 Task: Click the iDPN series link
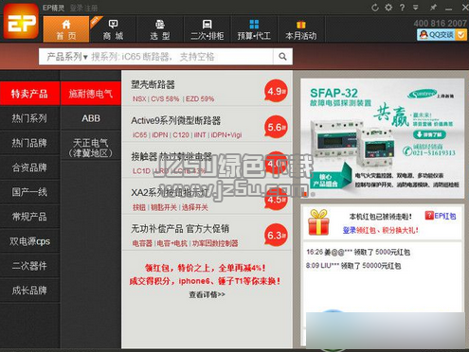tap(160, 135)
